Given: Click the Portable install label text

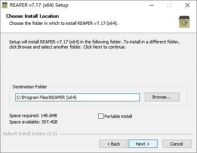Looking at the screenshot, I should [118, 116].
